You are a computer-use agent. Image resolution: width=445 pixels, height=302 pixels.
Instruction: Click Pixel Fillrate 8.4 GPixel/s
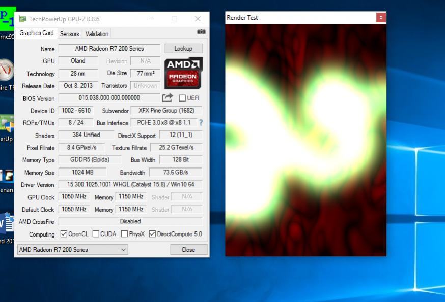[82, 148]
